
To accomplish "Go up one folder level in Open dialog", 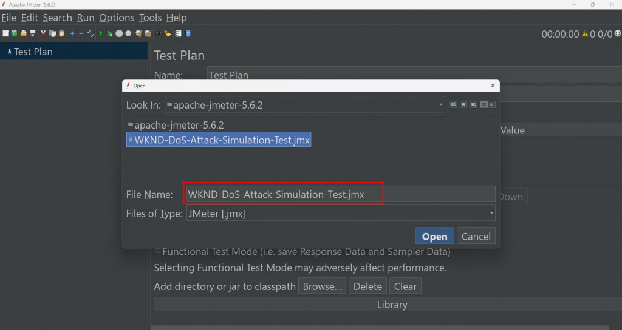I will click(453, 104).
